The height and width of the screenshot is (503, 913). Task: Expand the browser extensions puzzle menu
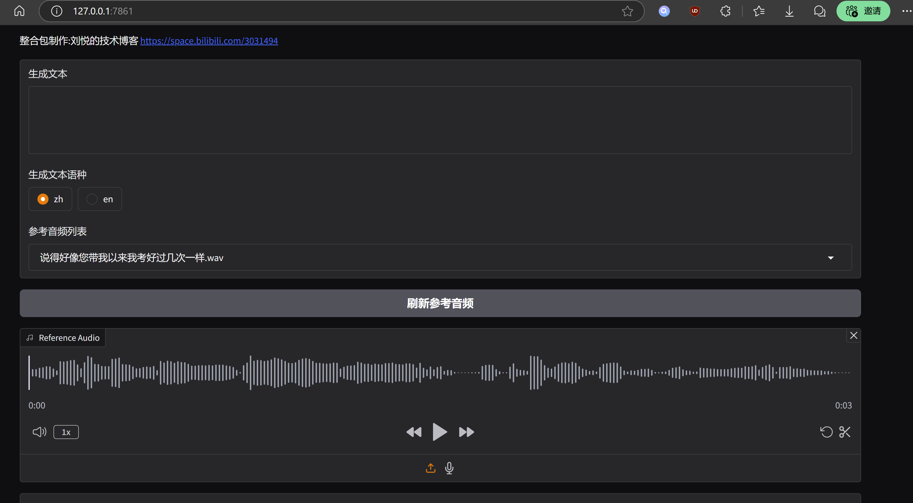coord(725,11)
